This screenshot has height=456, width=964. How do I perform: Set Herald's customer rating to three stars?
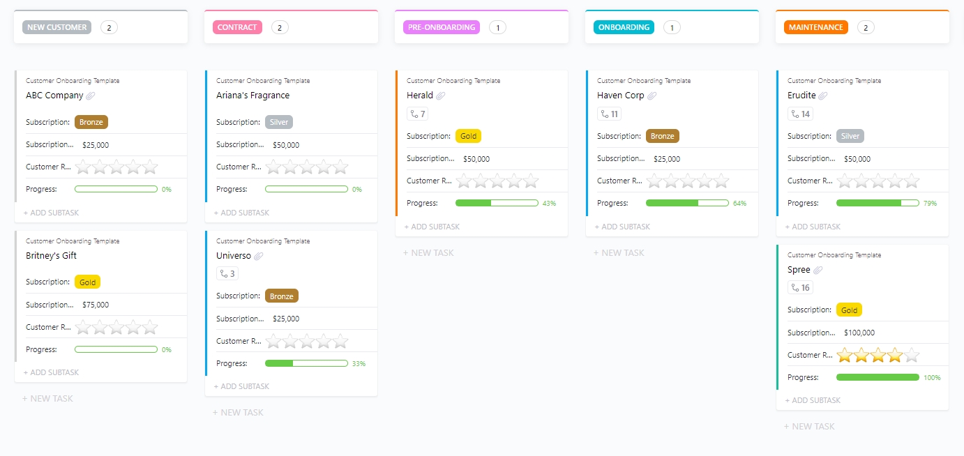(x=497, y=181)
